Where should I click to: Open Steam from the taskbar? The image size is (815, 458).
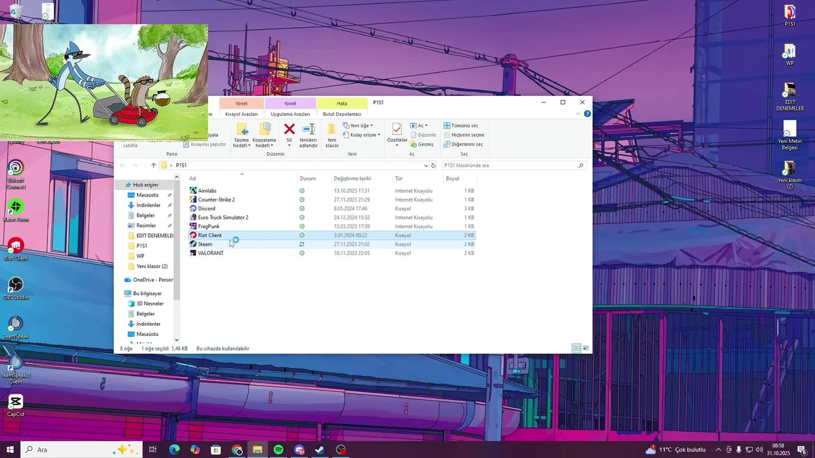tap(320, 450)
